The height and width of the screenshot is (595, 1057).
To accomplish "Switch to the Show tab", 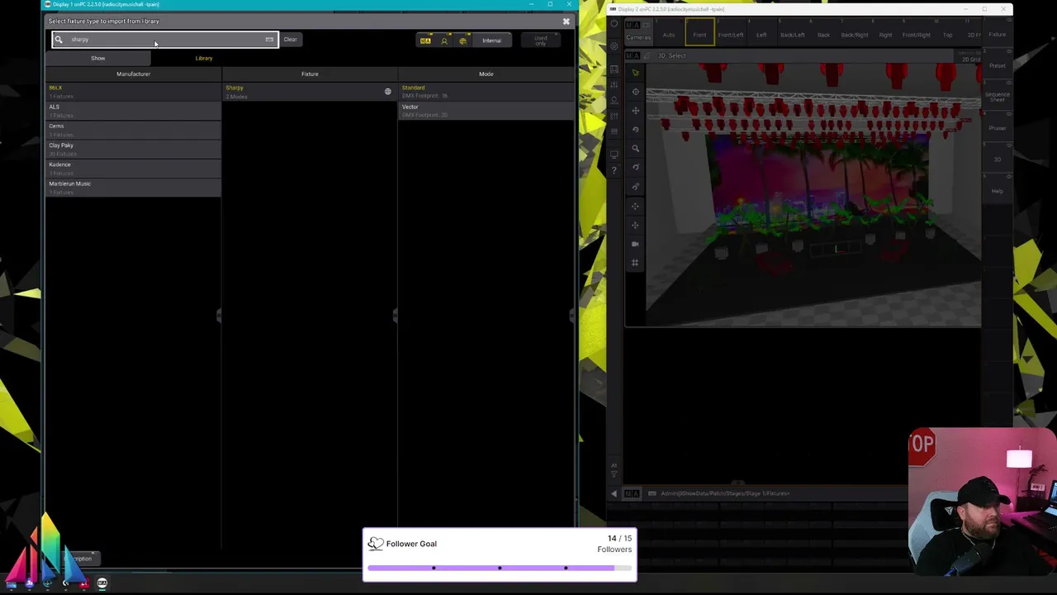I will coord(97,59).
